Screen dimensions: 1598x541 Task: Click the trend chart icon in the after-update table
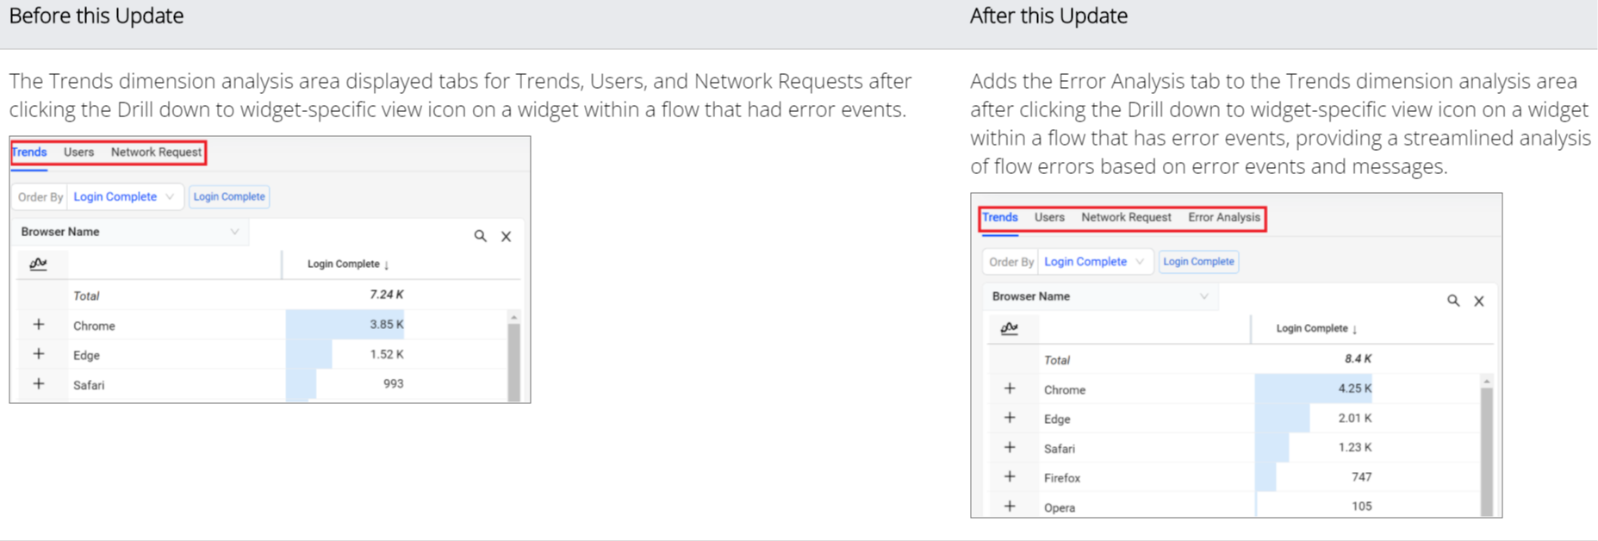1009,328
